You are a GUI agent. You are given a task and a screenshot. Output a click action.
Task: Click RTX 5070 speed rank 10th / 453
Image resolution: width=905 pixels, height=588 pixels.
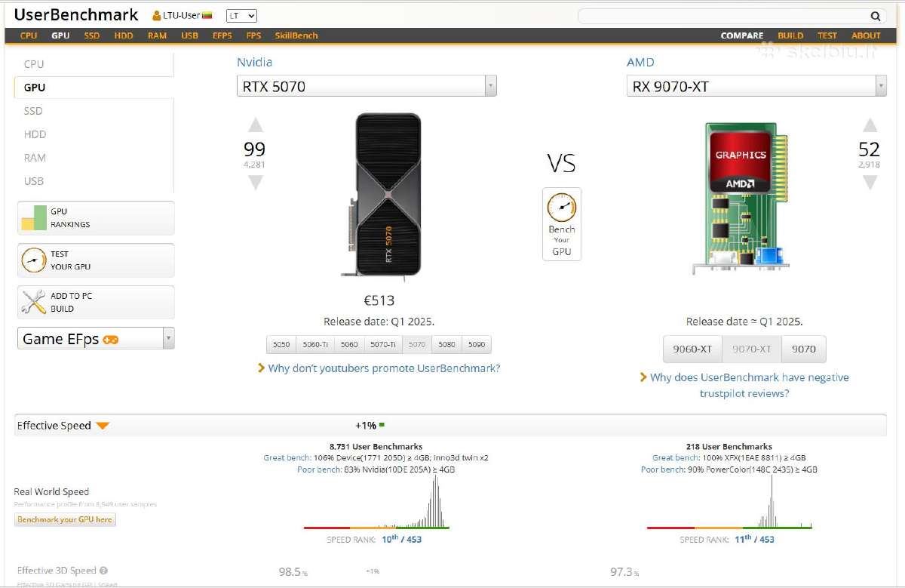coord(401,539)
